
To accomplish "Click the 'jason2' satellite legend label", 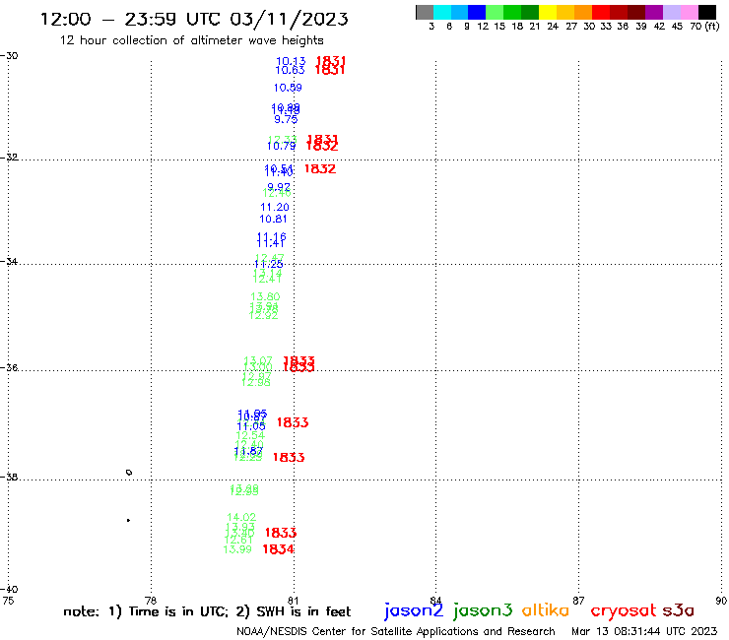I will [x=414, y=610].
